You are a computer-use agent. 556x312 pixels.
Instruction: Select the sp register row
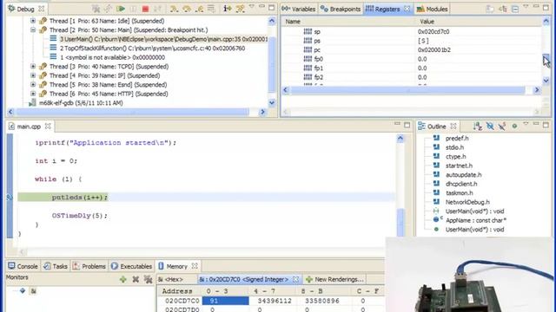click(x=411, y=32)
